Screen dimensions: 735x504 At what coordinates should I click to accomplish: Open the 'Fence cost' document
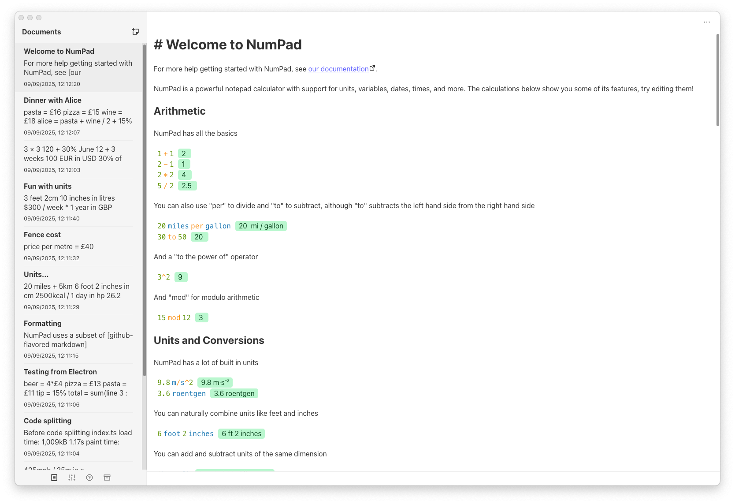click(78, 246)
